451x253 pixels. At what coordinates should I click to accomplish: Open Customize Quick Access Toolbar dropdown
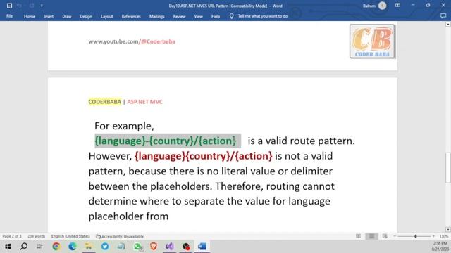(x=42, y=6)
